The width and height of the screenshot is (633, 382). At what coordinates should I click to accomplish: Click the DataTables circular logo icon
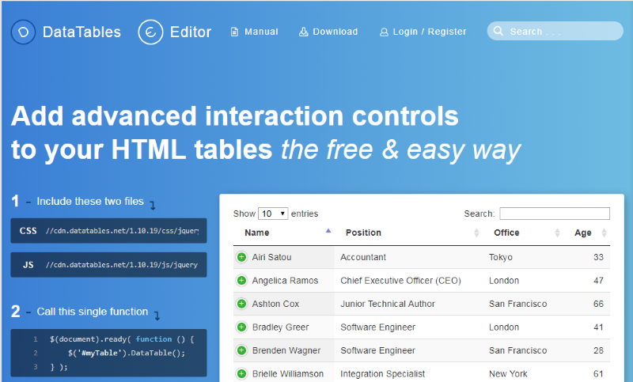tap(23, 32)
